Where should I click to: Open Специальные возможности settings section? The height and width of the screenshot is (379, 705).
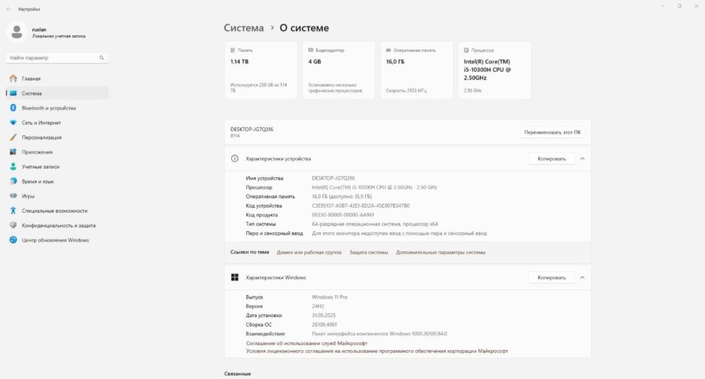(57, 211)
